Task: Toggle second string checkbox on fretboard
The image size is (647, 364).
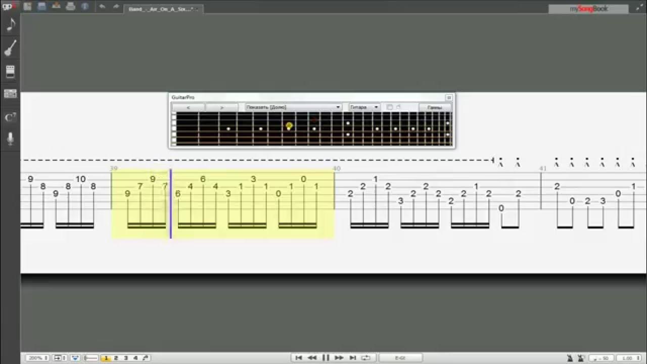Action: click(x=174, y=122)
